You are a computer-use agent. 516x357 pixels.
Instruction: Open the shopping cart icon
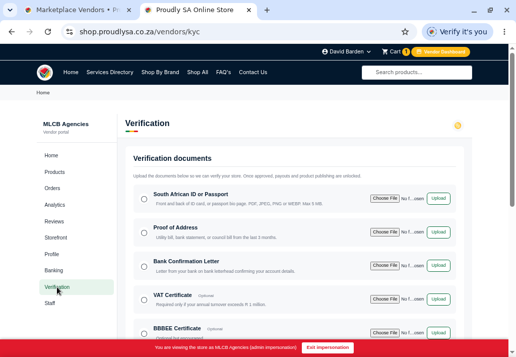click(384, 52)
